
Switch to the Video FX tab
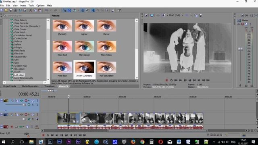[x=63, y=86]
